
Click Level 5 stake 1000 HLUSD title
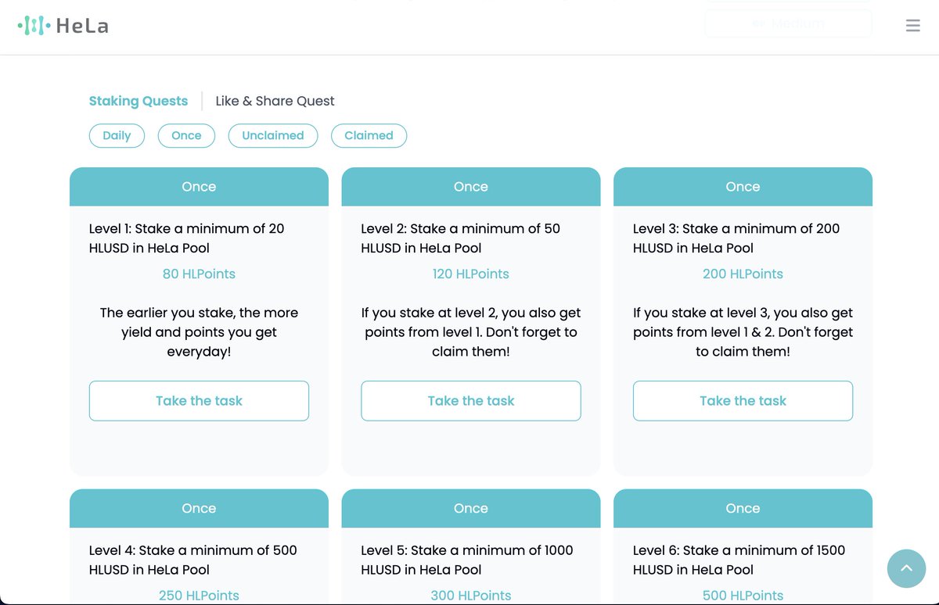(x=467, y=560)
